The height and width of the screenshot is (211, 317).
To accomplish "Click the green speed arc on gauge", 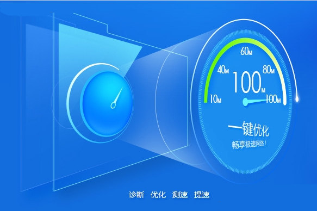I will (245, 41).
